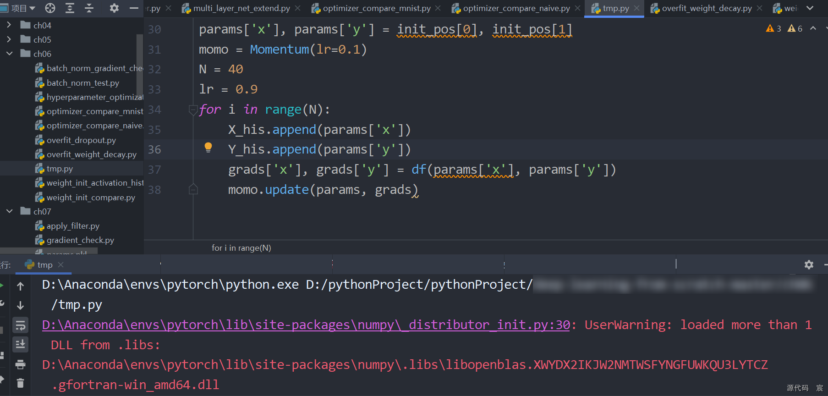
Task: Click the fold end marker at line 38
Action: coord(193,189)
